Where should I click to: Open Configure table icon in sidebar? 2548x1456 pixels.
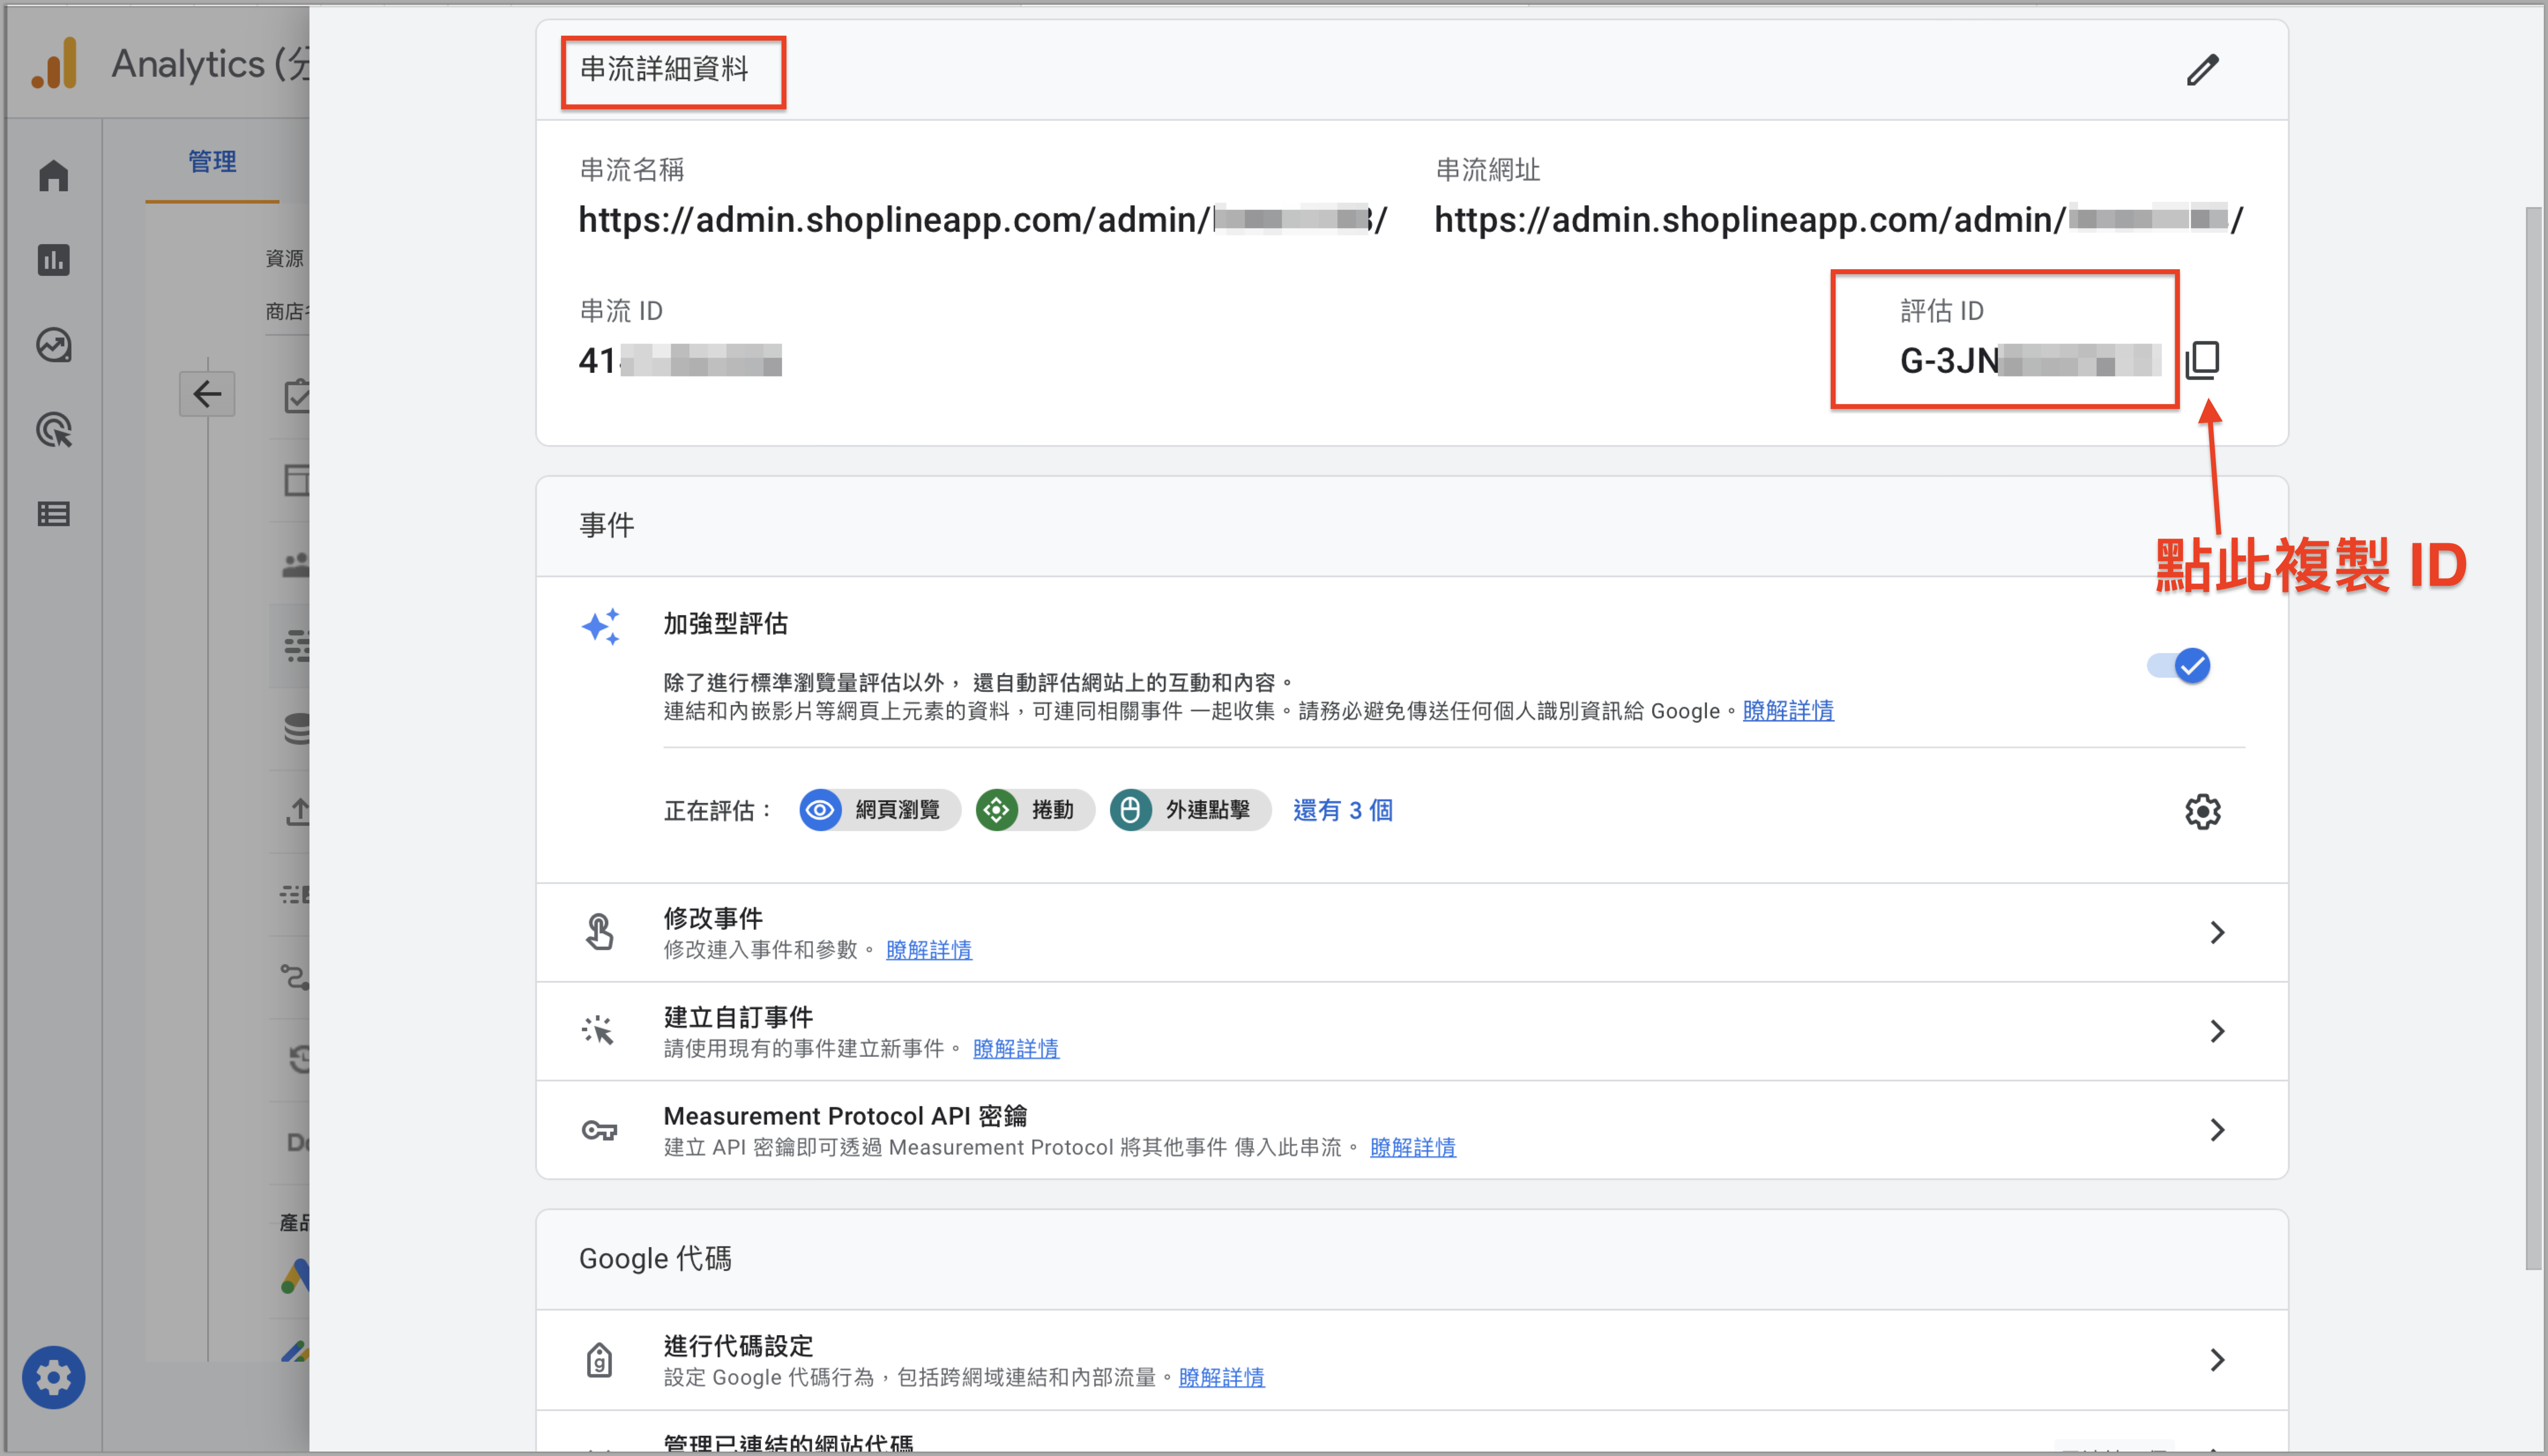click(54, 514)
